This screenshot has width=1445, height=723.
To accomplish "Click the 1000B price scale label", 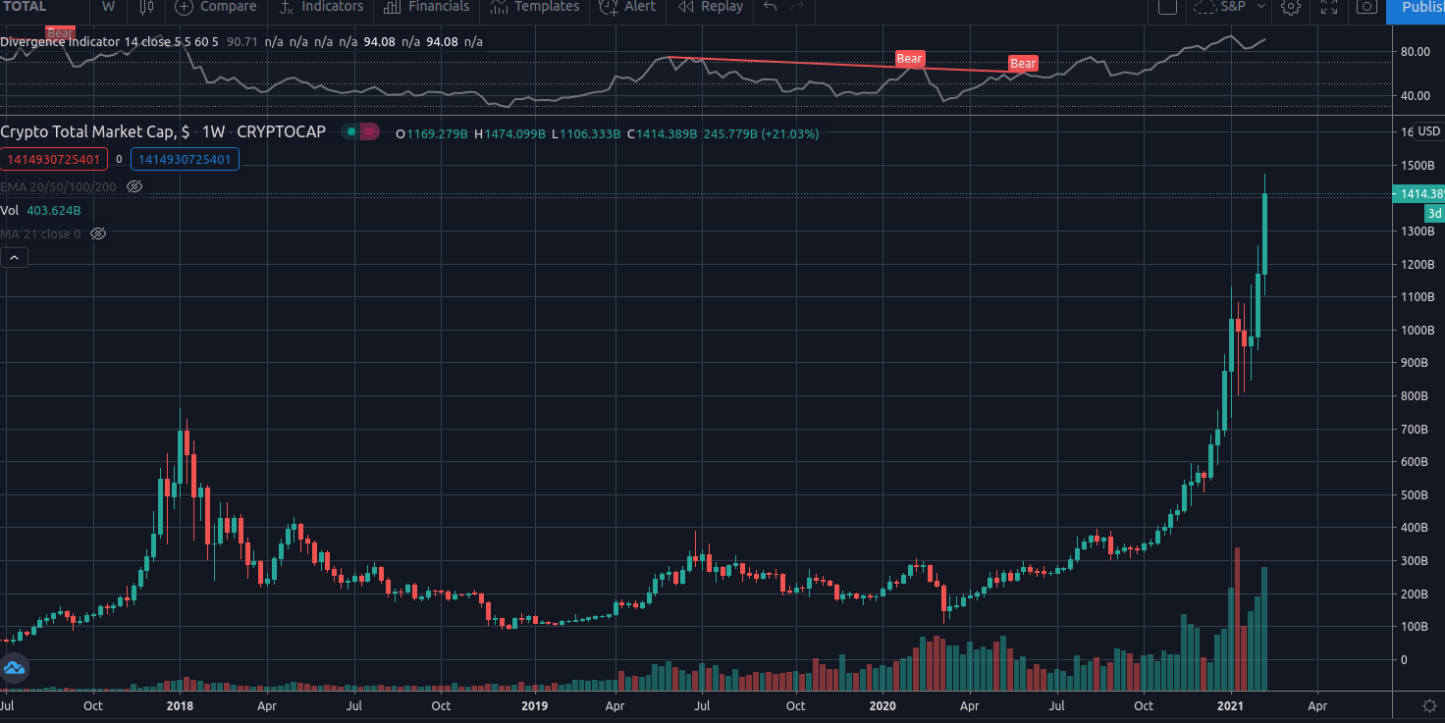I will coord(1417,331).
